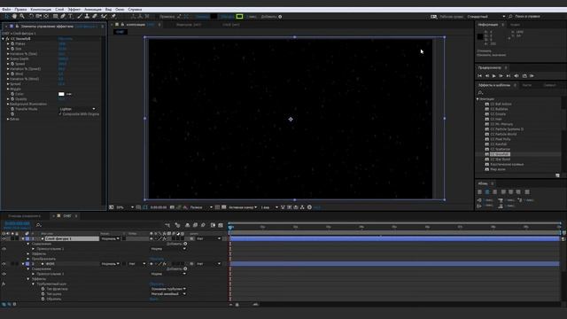Open Справка menu

(135, 10)
